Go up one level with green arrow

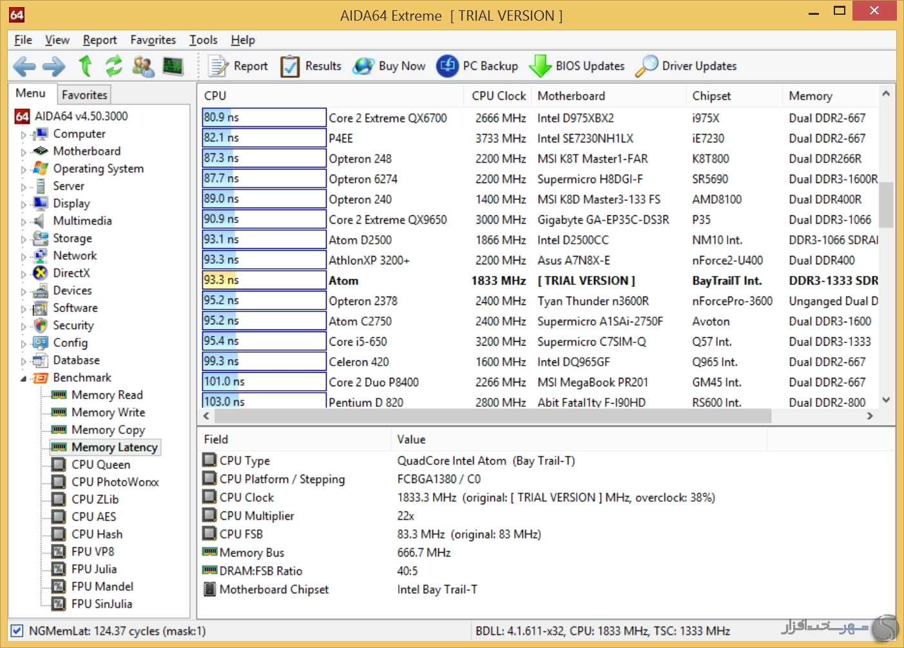click(85, 66)
